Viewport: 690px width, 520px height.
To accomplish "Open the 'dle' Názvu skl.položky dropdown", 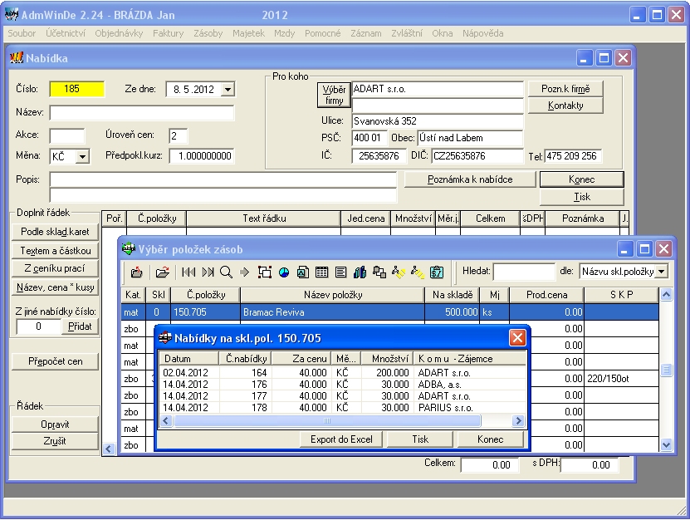I will click(x=662, y=272).
